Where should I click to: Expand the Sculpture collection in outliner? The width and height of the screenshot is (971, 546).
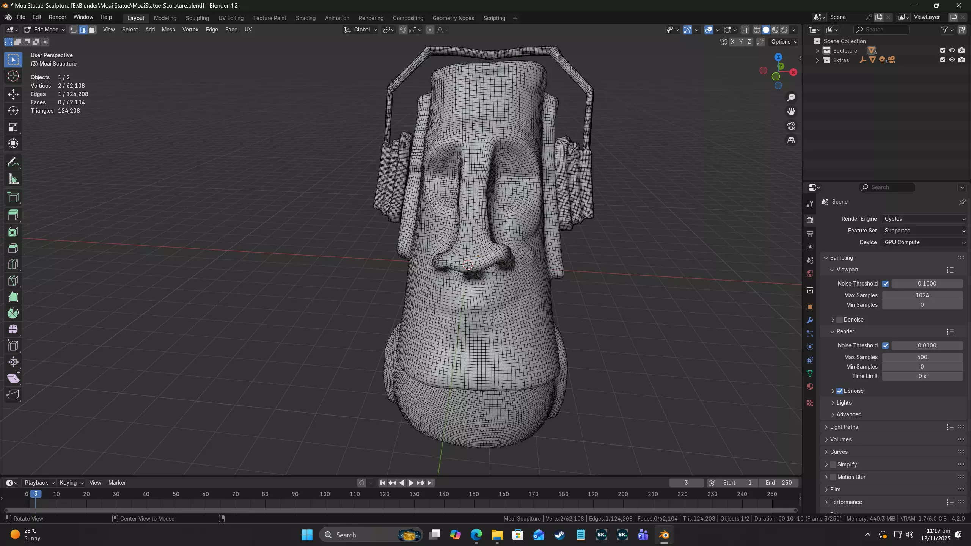(817, 51)
